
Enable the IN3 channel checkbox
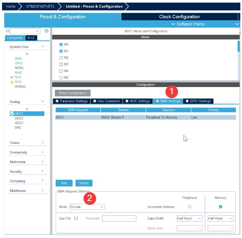pos(61,64)
